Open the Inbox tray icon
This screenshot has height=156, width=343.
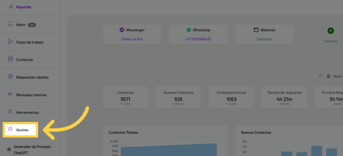pyautogui.click(x=10, y=24)
